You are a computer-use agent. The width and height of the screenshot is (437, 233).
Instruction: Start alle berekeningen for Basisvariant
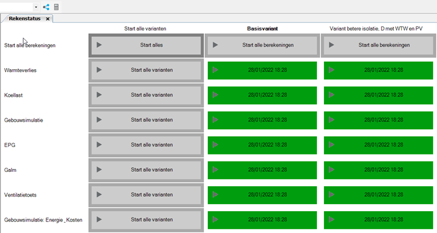(262, 45)
